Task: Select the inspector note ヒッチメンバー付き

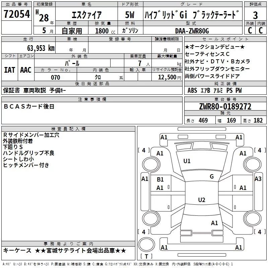Action: click(26, 165)
